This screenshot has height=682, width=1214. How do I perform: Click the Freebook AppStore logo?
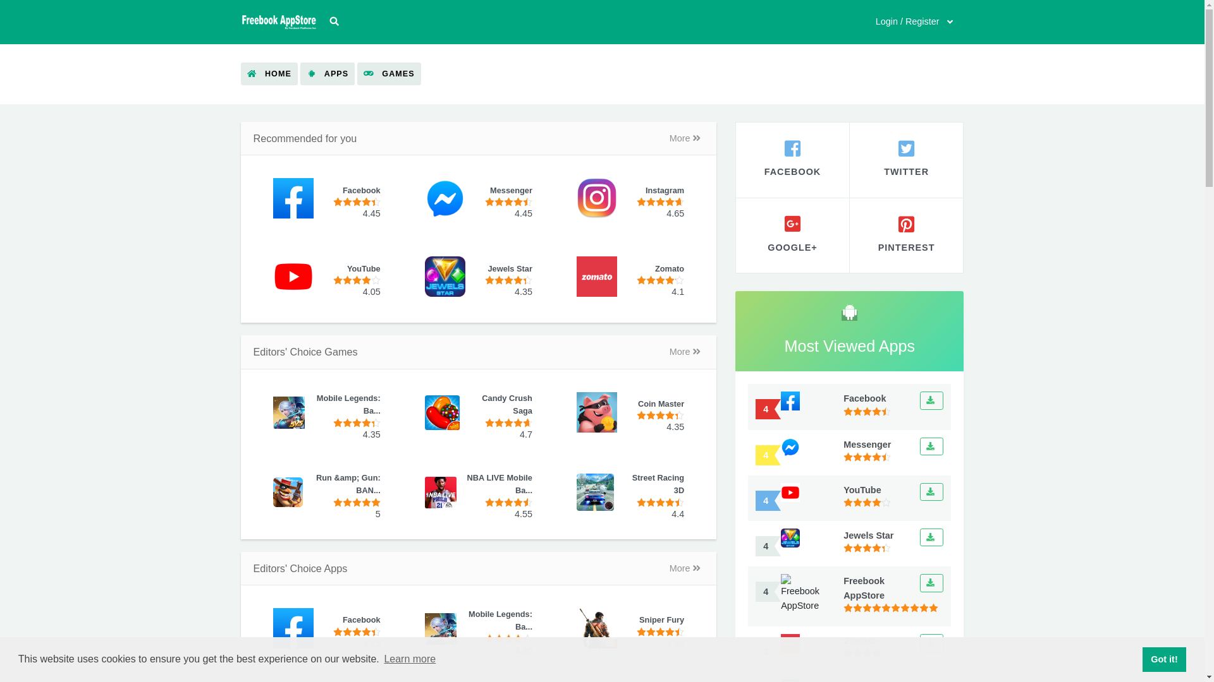[279, 22]
